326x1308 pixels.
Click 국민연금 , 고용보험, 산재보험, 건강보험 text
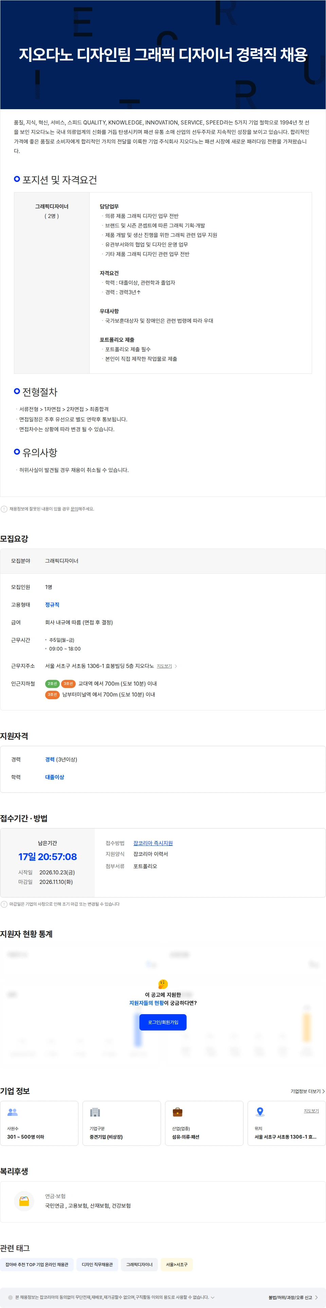pos(88,1205)
